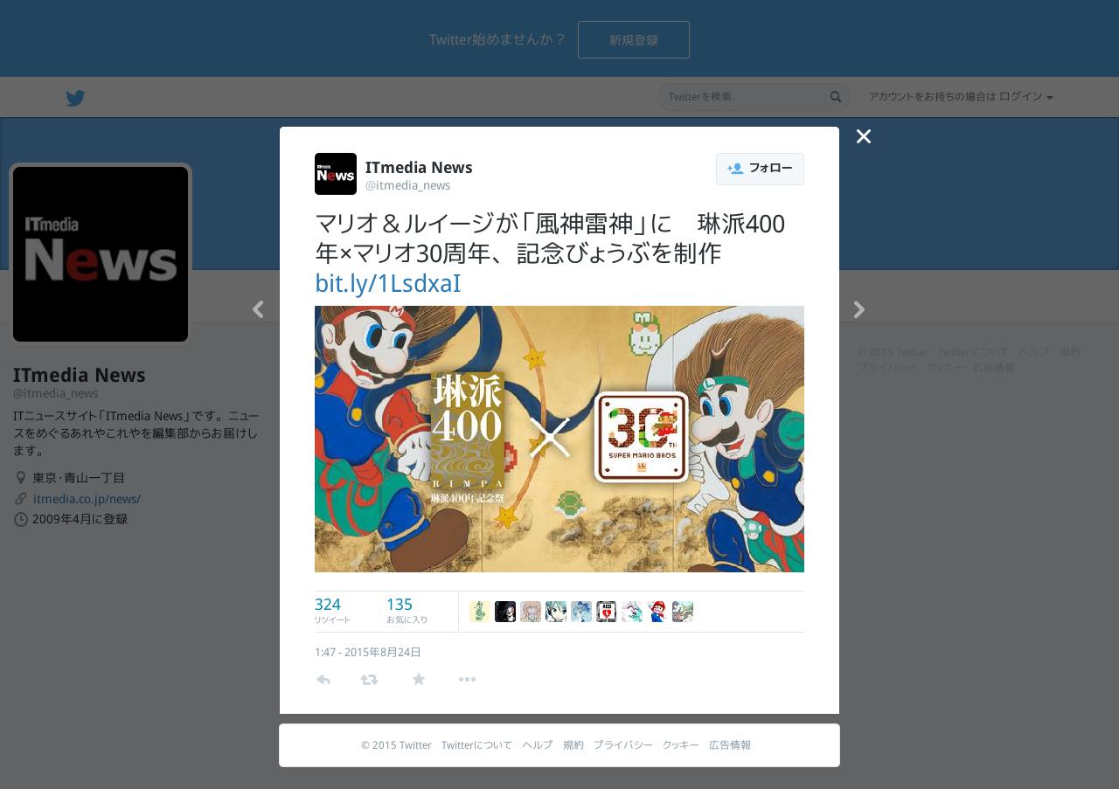Open the last retweeter avatar in the row
This screenshot has width=1119, height=789.
683,612
